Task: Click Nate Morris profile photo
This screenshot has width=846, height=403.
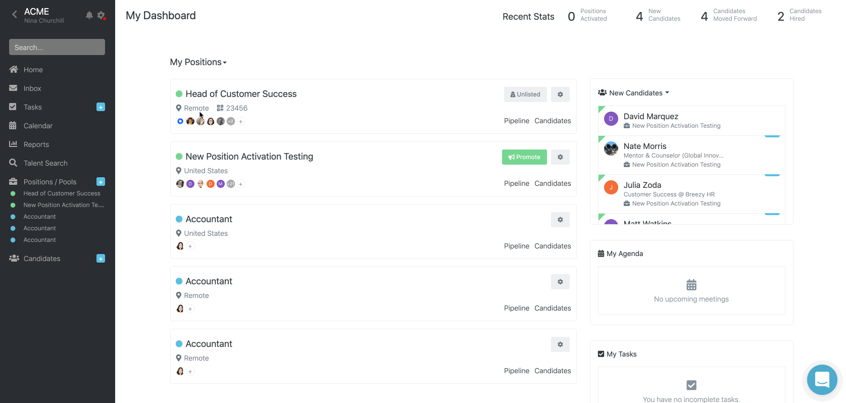Action: click(x=611, y=148)
